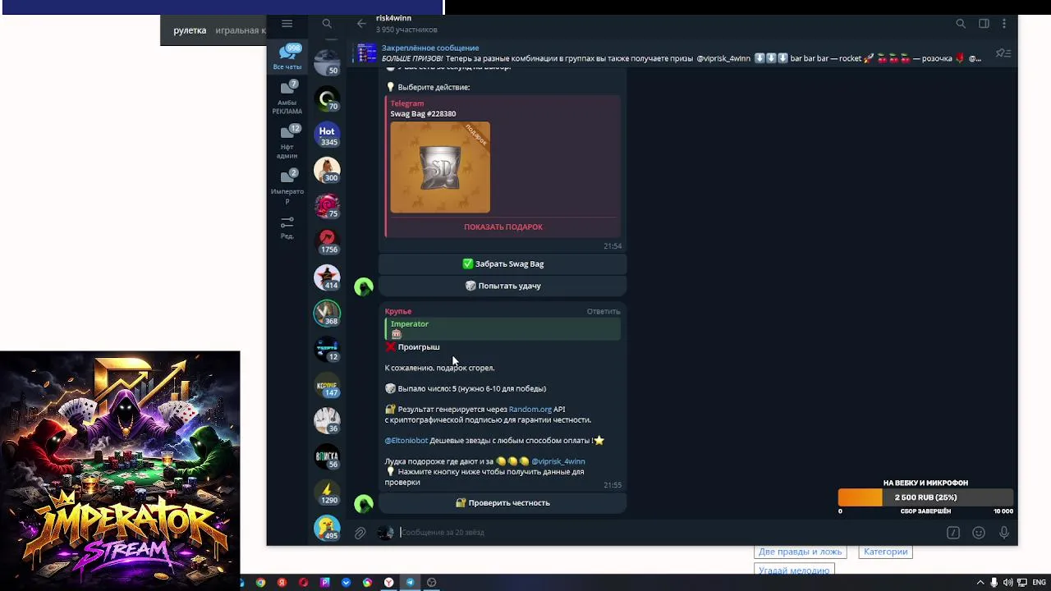
Task: Open chat with 300 unread badge
Action: (327, 170)
